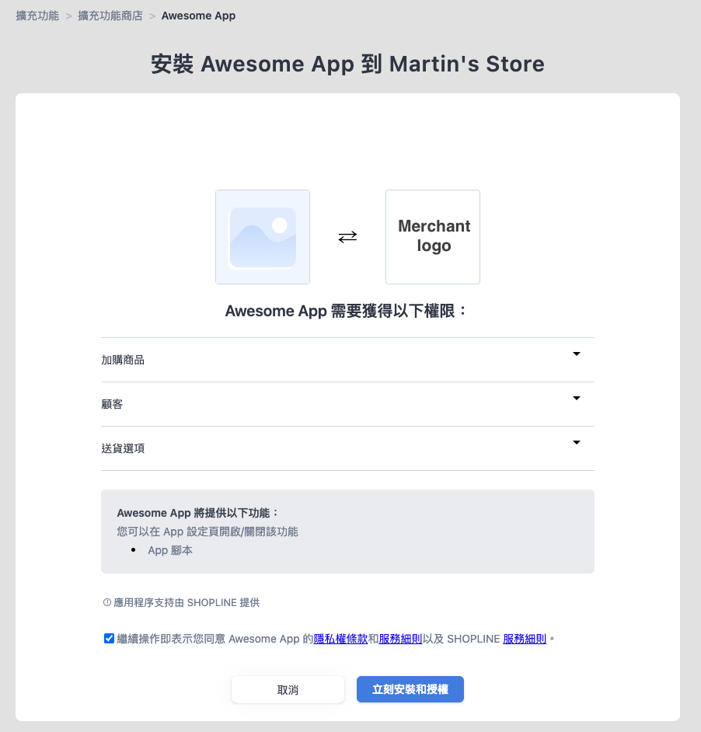The height and width of the screenshot is (732, 701).
Task: Expand the 顧客 permission arrow
Action: 577,398
